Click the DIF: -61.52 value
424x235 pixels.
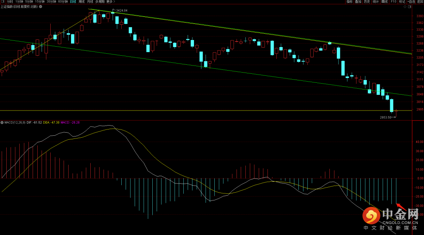pos(34,123)
